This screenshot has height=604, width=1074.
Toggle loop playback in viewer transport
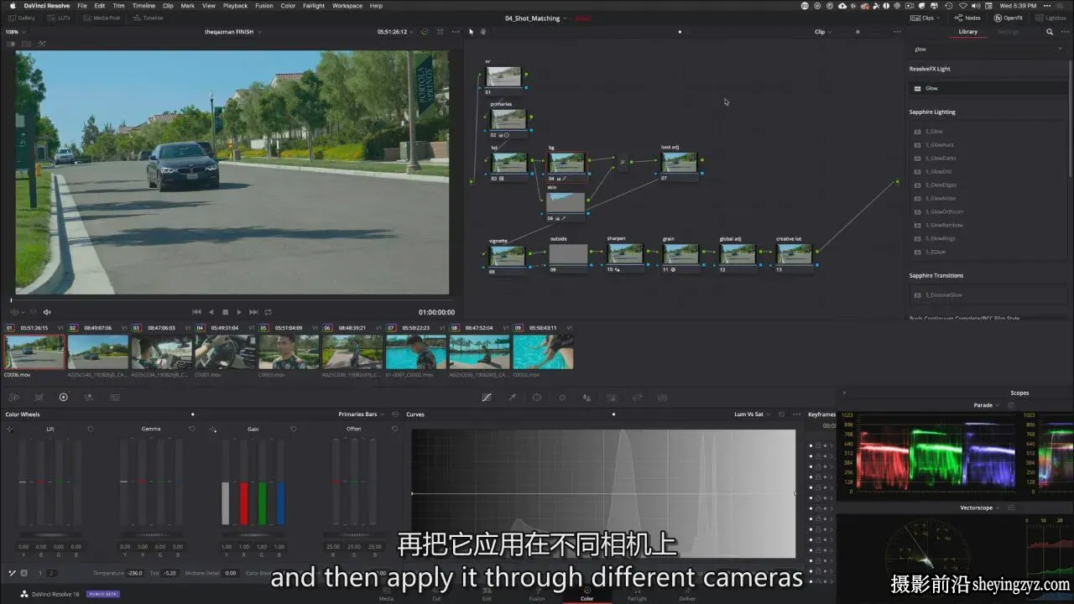coord(268,312)
